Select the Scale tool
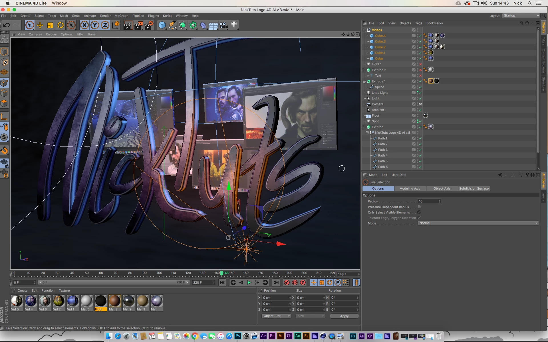This screenshot has height=342, width=548. (50, 25)
